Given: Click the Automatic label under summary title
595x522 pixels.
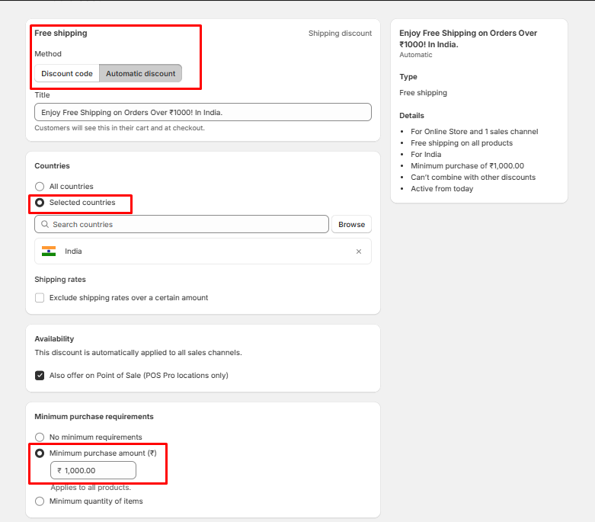Looking at the screenshot, I should 415,55.
